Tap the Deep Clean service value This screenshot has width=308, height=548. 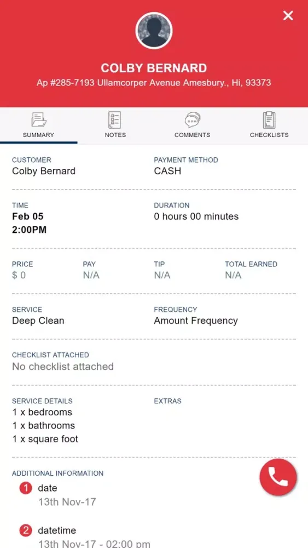(38, 321)
